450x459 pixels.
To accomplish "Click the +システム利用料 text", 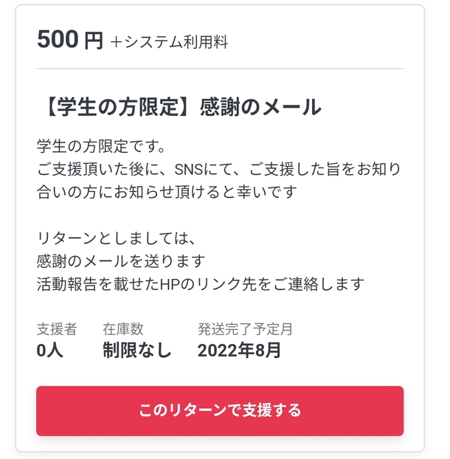I will [169, 43].
